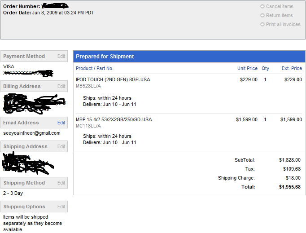Edit the Payment Method section
The image size is (306, 233).
coord(61,56)
